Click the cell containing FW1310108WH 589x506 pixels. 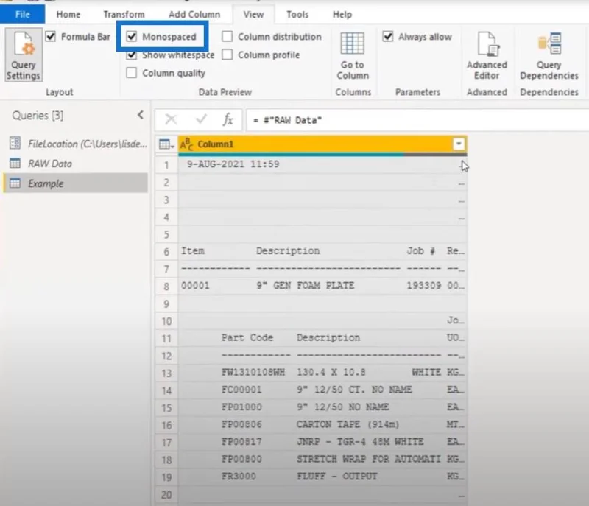322,373
